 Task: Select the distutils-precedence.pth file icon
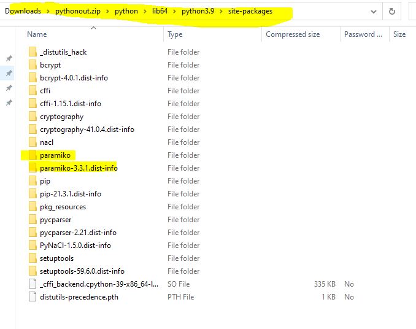point(33,297)
